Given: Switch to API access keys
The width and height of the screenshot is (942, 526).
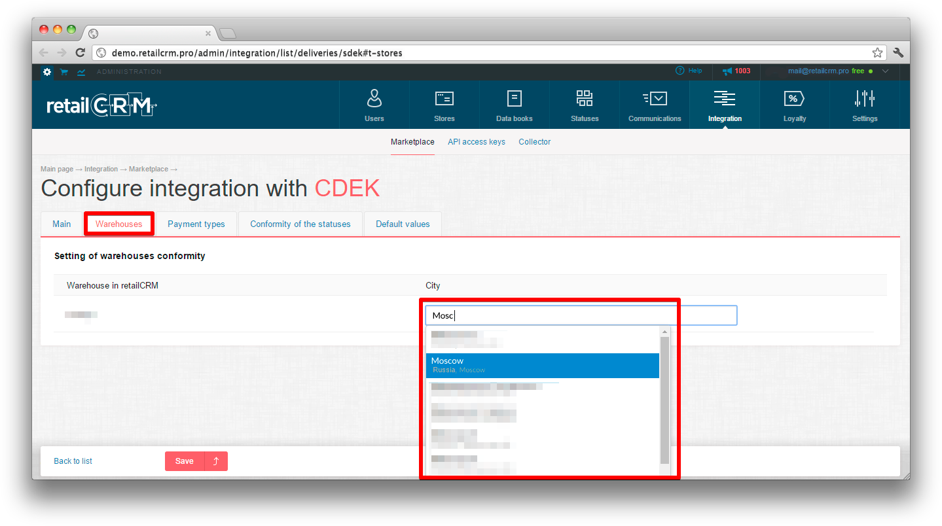Looking at the screenshot, I should 477,142.
